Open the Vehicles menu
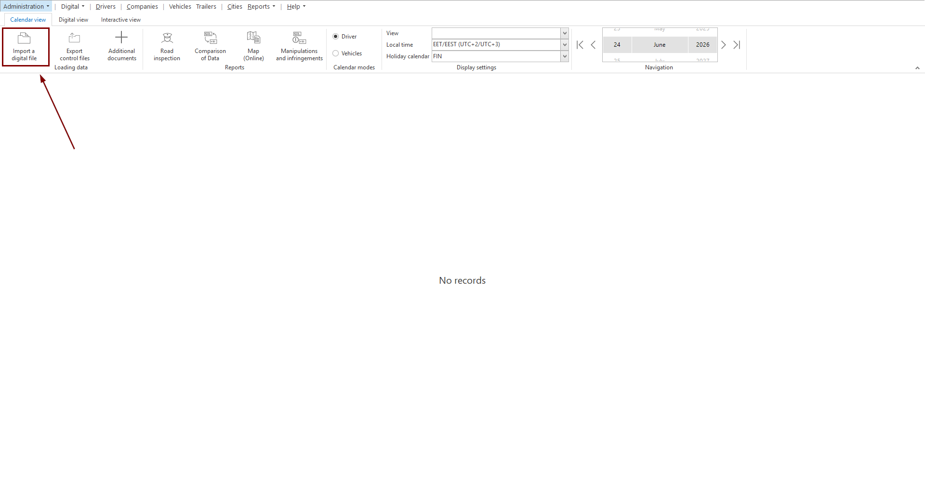This screenshot has height=486, width=925. [180, 6]
